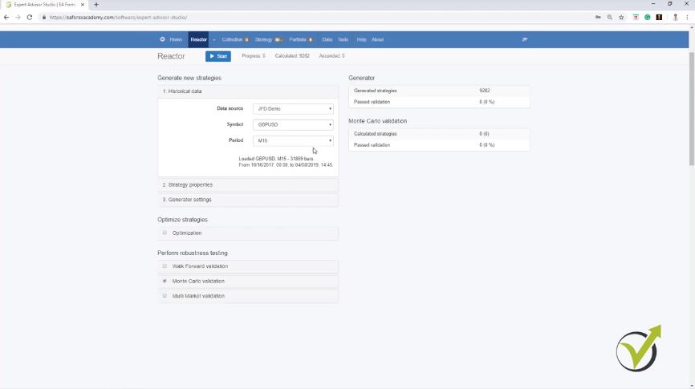Open the Help link in navbar
The width and height of the screenshot is (695, 389).
pyautogui.click(x=361, y=39)
